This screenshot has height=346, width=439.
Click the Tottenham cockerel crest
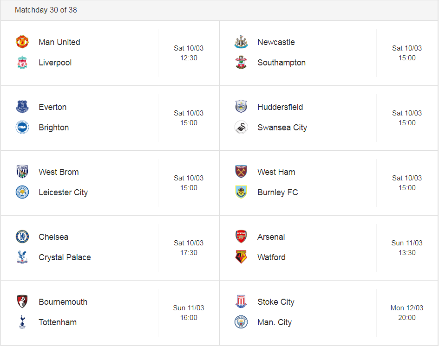(x=22, y=322)
